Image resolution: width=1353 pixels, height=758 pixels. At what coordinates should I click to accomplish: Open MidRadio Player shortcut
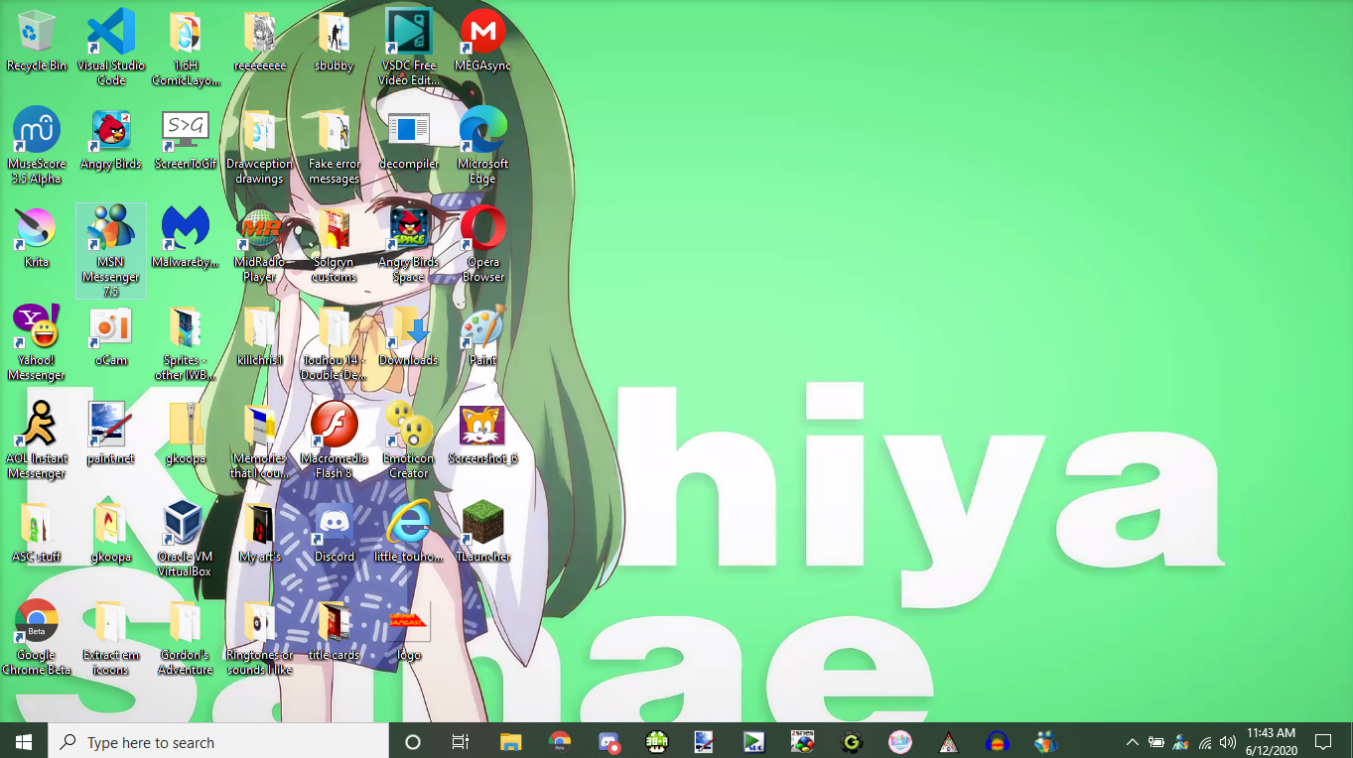(260, 244)
